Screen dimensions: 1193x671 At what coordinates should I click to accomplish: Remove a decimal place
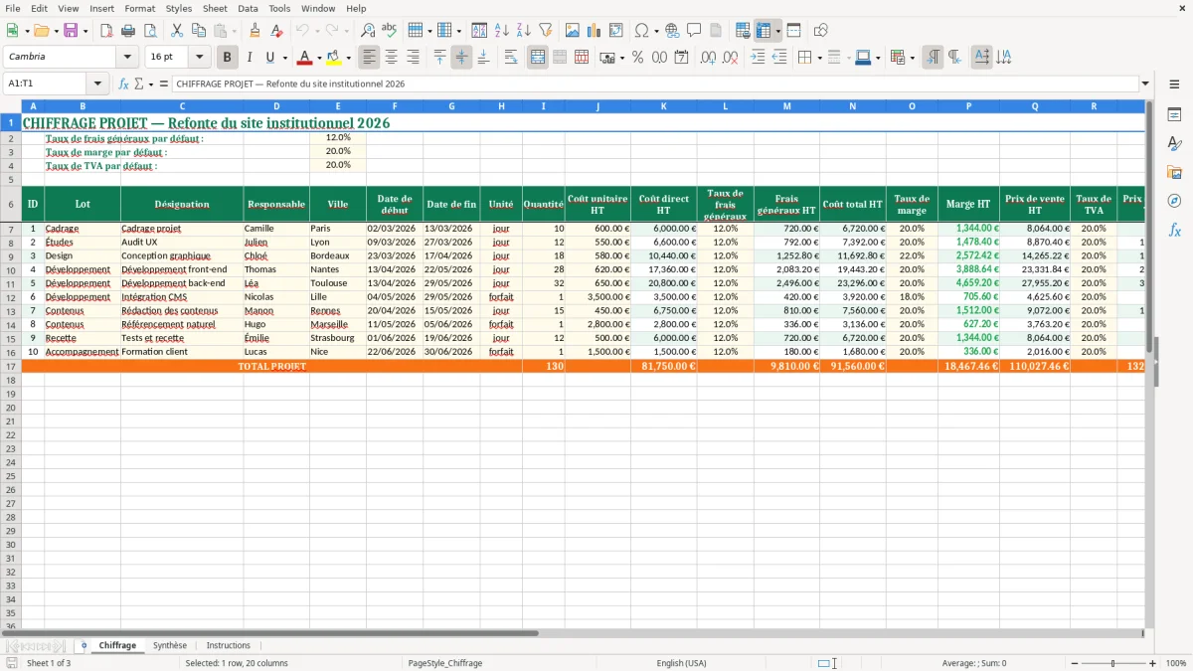731,58
